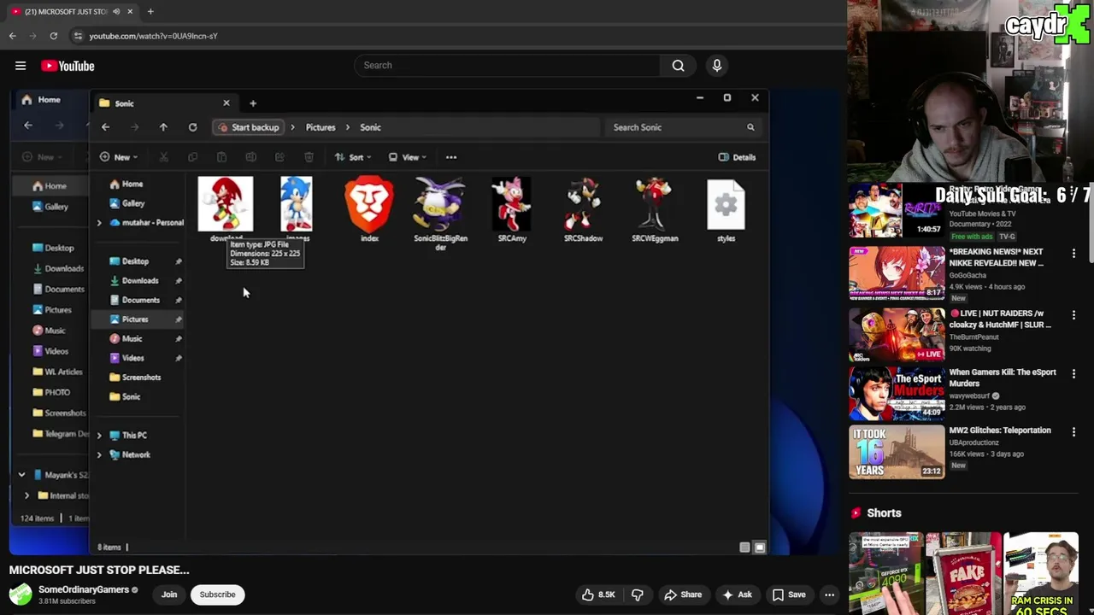Click Start backup in address bar
This screenshot has width=1094, height=615.
[249, 127]
